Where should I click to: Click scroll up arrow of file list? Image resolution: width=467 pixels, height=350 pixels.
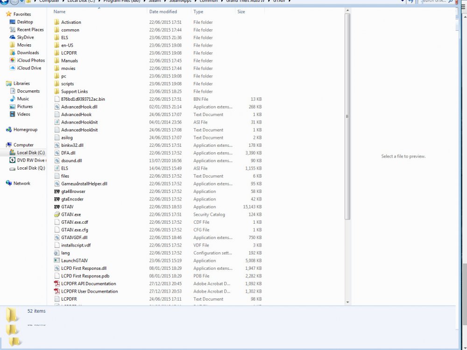[347, 11]
